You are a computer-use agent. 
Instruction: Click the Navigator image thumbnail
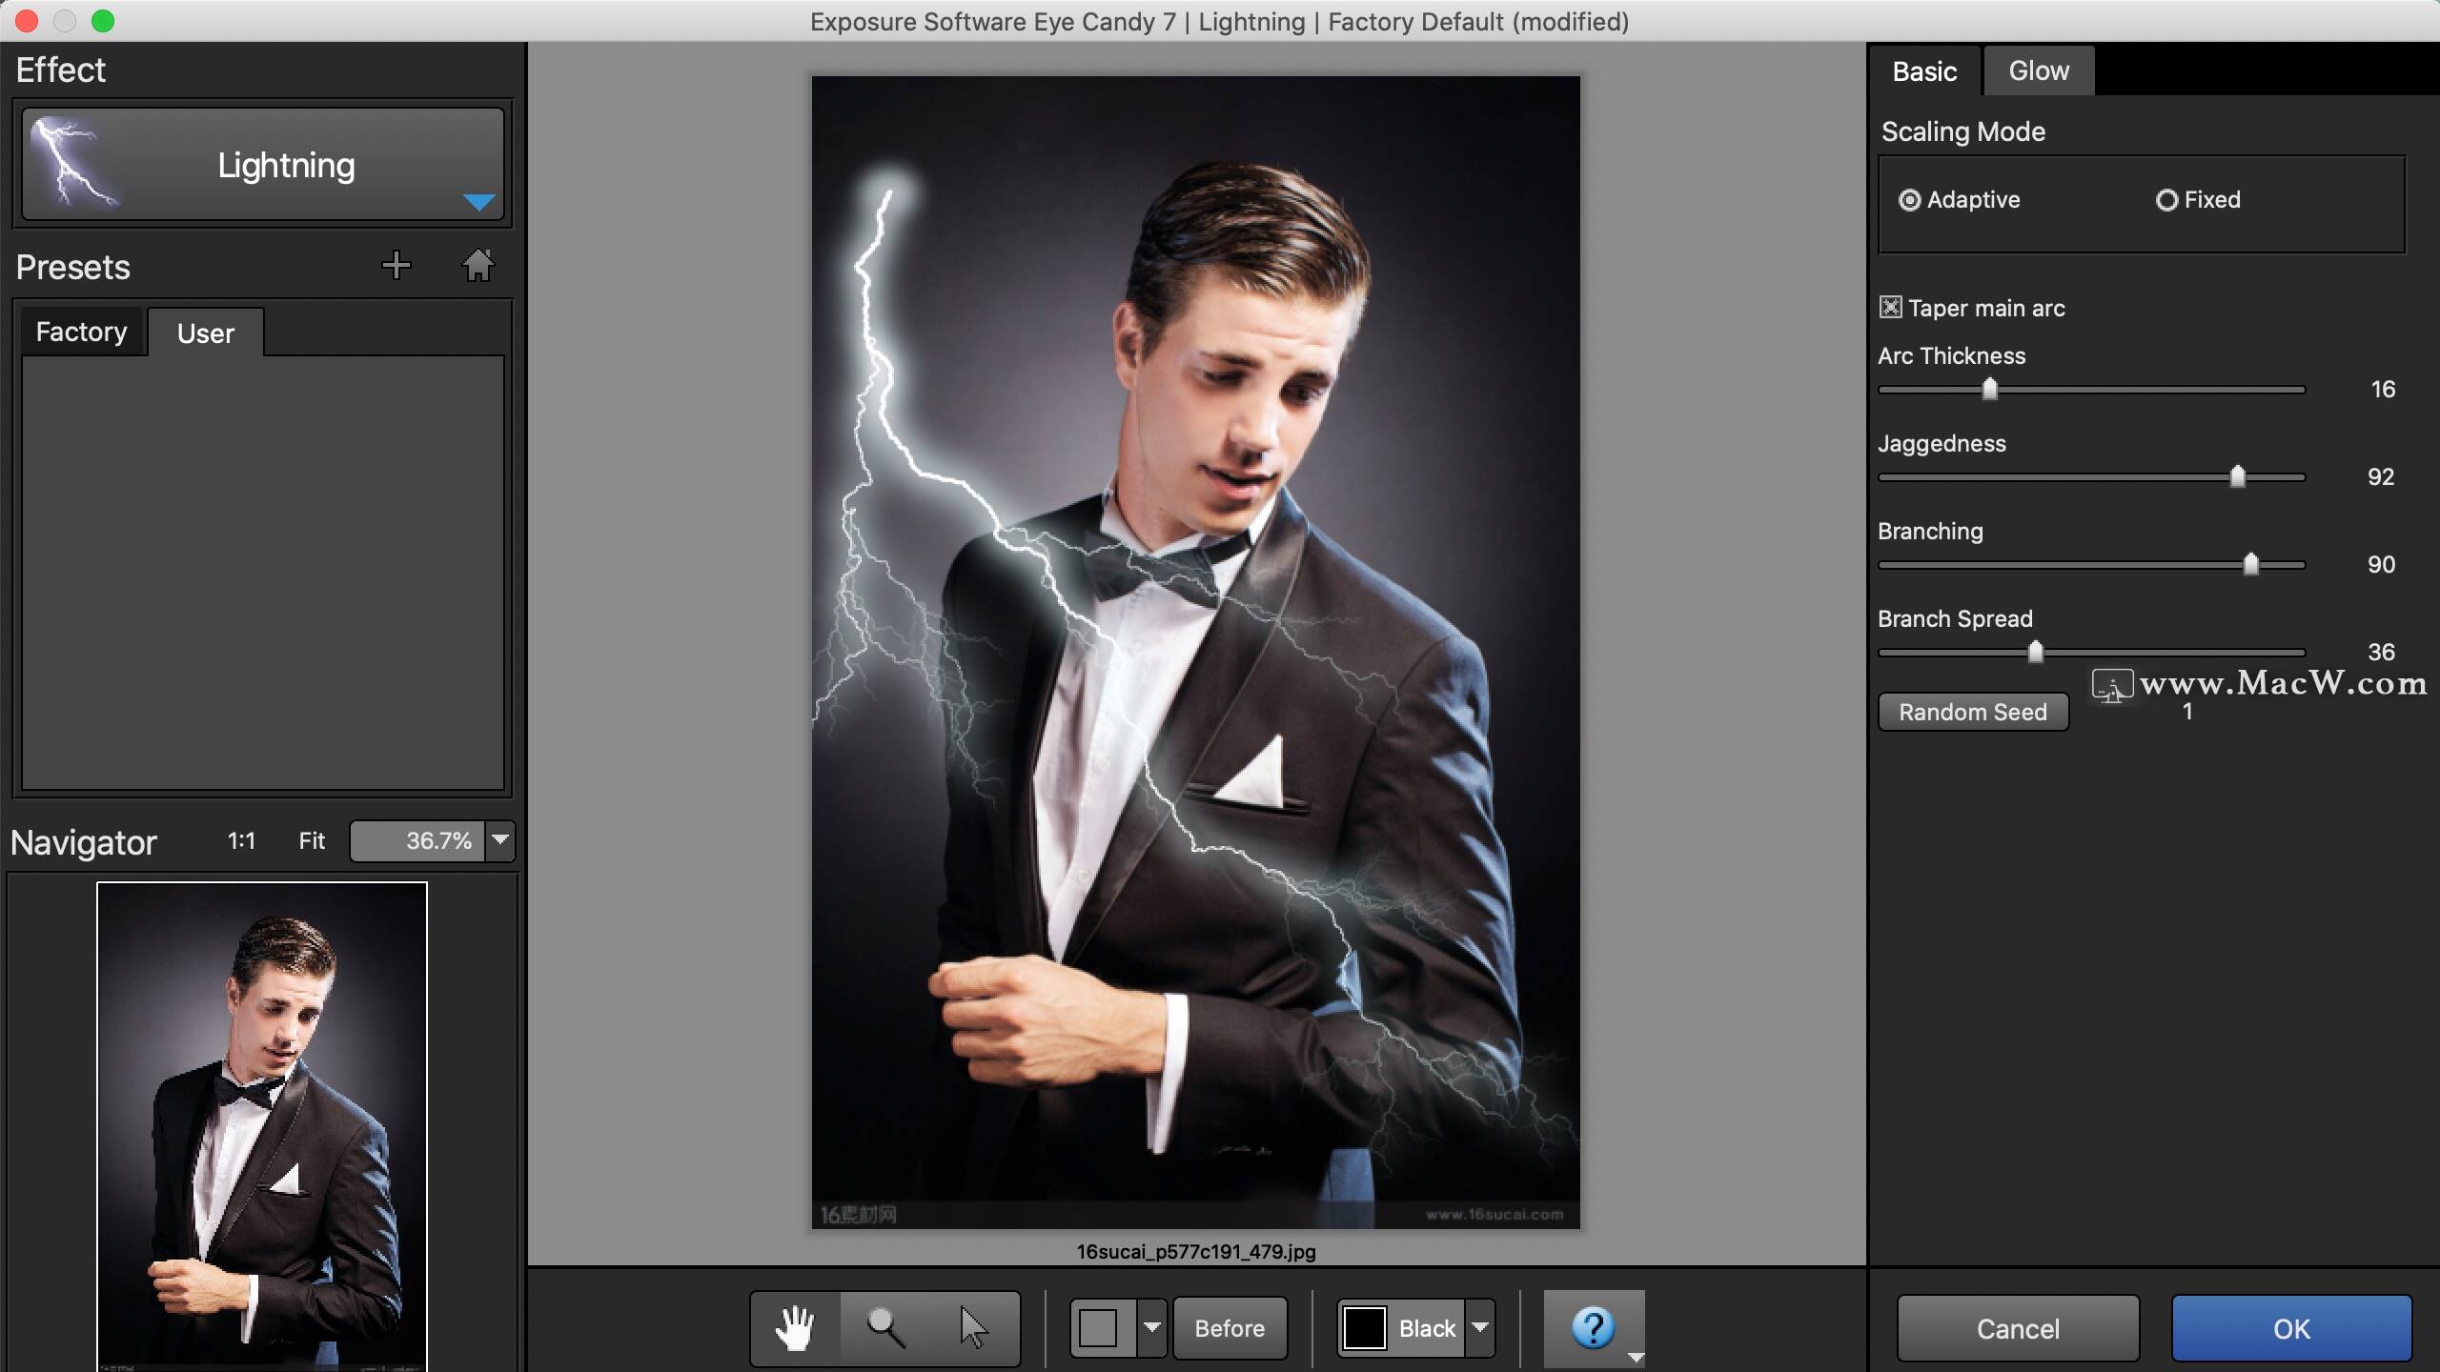(x=261, y=1124)
